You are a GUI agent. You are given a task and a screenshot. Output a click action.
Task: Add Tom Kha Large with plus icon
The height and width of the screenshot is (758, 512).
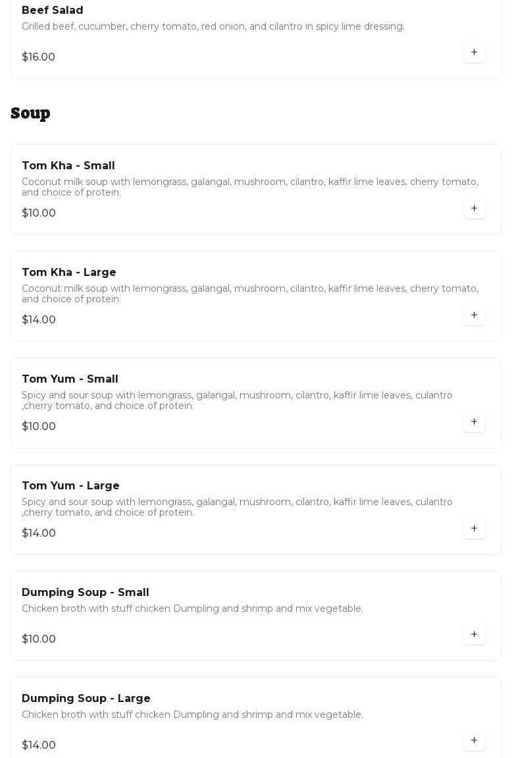[474, 315]
